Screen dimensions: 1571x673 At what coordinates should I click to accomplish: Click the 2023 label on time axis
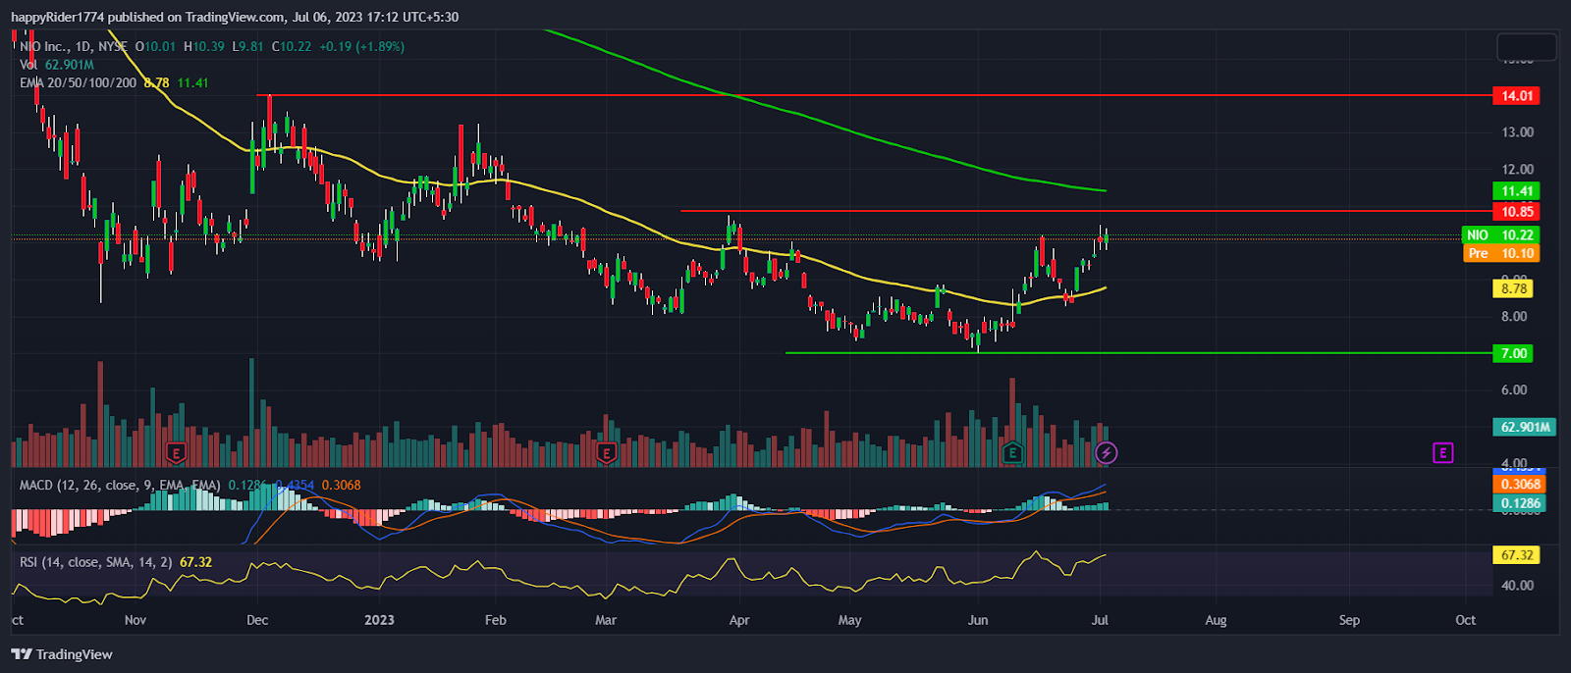[379, 620]
